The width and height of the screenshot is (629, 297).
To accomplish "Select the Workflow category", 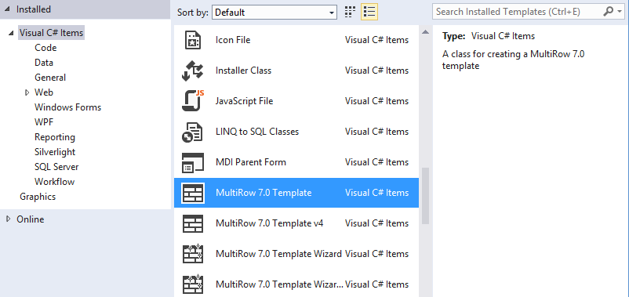I will click(x=55, y=182).
